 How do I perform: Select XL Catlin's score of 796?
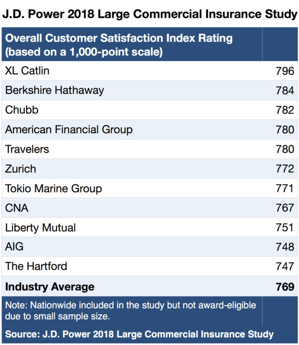click(285, 71)
